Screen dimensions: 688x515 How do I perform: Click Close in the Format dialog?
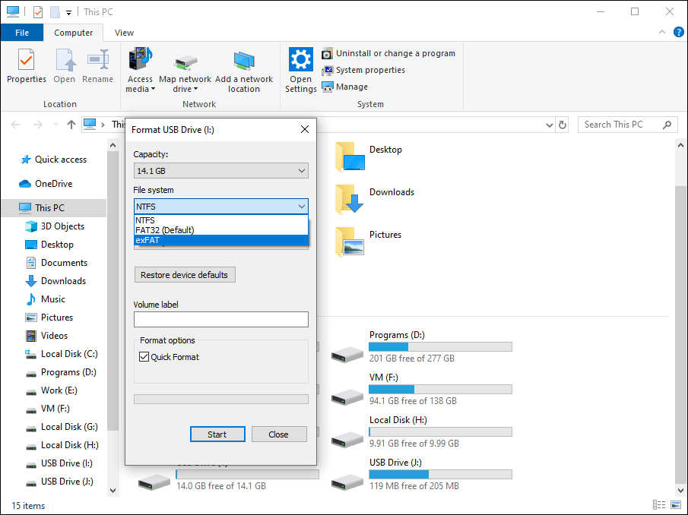[279, 434]
